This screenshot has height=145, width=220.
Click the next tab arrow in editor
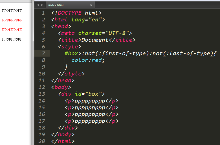click(x=42, y=5)
